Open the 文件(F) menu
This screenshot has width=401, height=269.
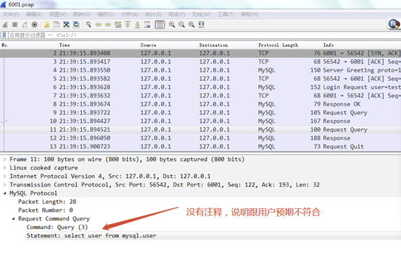point(11,14)
